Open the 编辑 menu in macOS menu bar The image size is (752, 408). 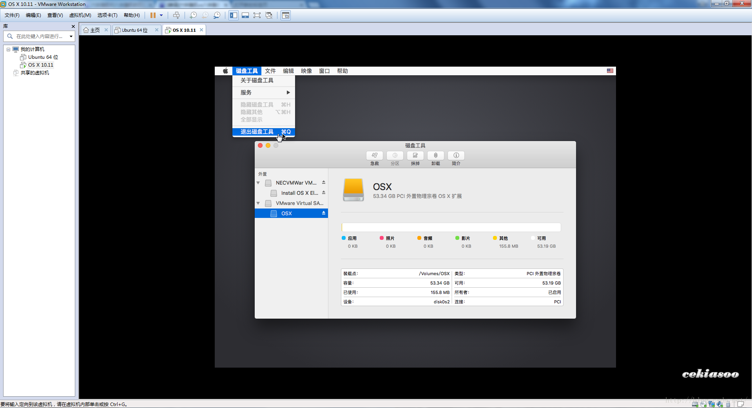(288, 71)
